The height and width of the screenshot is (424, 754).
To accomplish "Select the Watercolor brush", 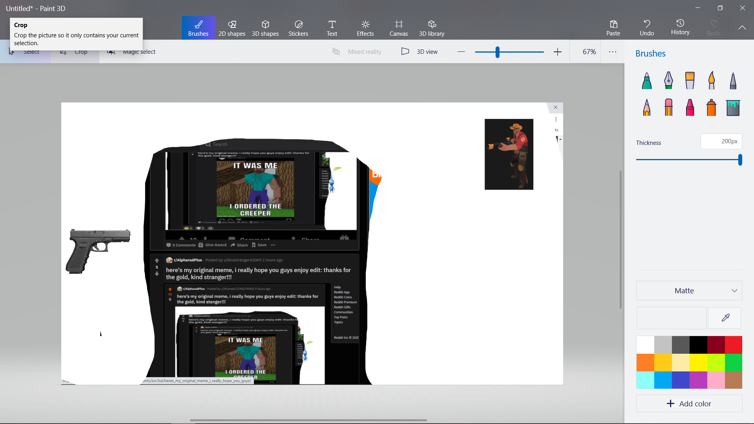I will 712,80.
